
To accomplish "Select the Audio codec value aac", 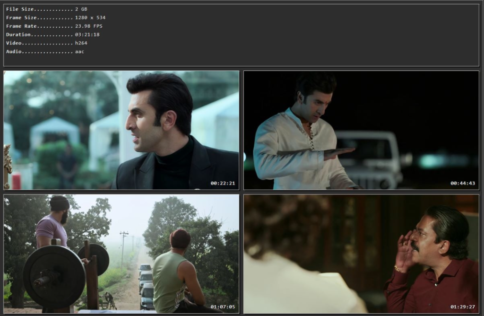I will point(79,52).
